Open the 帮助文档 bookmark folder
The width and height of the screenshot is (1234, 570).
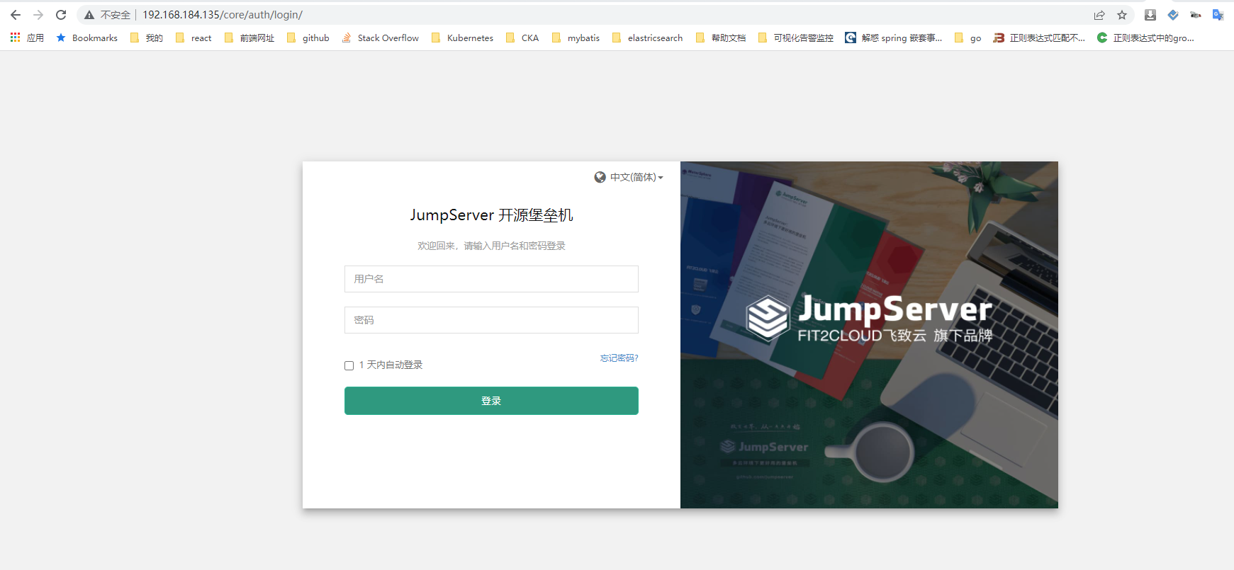click(x=721, y=38)
